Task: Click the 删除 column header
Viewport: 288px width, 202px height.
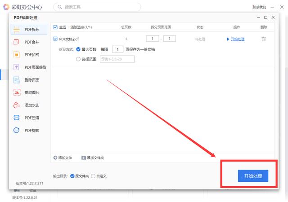Action: pyautogui.click(x=264, y=27)
